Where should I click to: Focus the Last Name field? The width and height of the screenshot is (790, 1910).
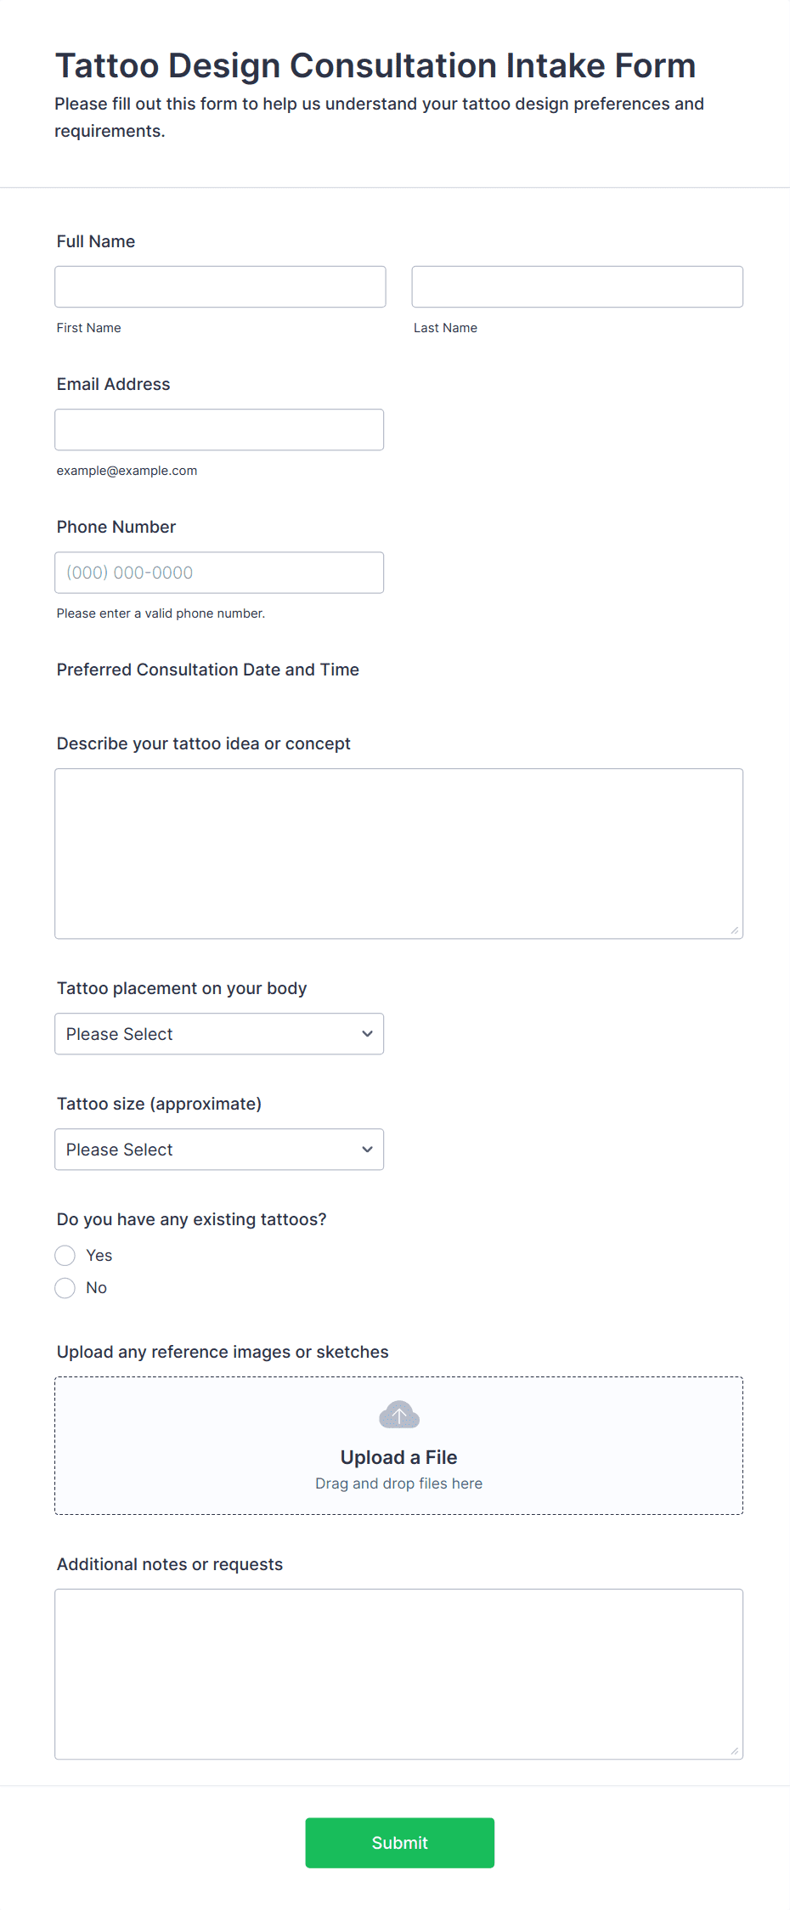tap(578, 287)
